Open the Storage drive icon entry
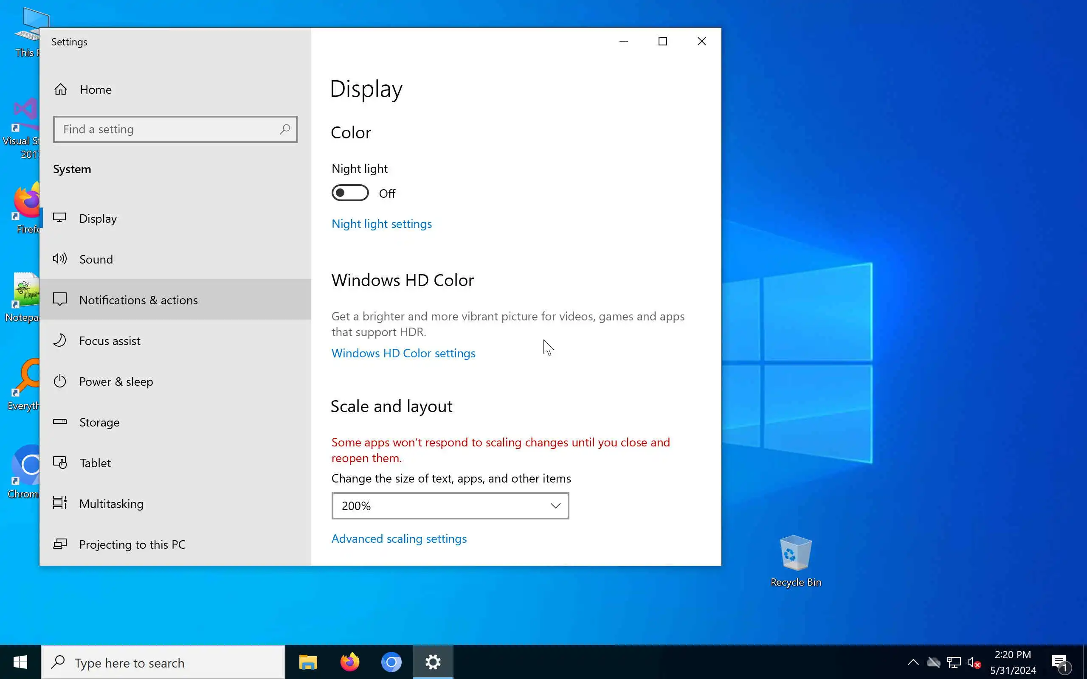1087x679 pixels. 60,422
